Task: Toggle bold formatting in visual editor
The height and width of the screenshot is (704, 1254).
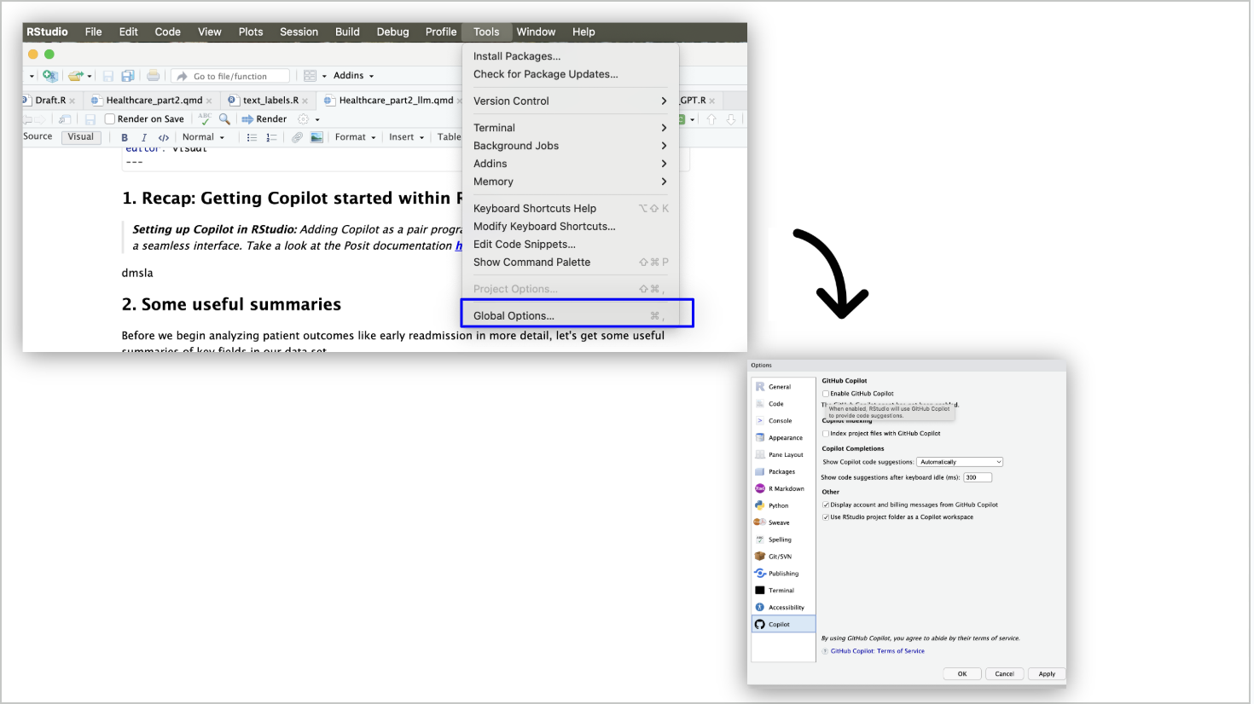Action: coord(125,137)
